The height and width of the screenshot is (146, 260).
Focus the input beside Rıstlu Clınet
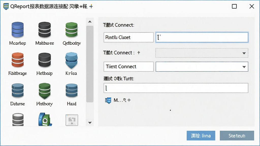pos(202,37)
